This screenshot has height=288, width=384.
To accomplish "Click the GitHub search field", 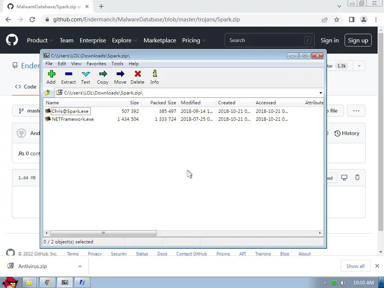I will click(269, 40).
